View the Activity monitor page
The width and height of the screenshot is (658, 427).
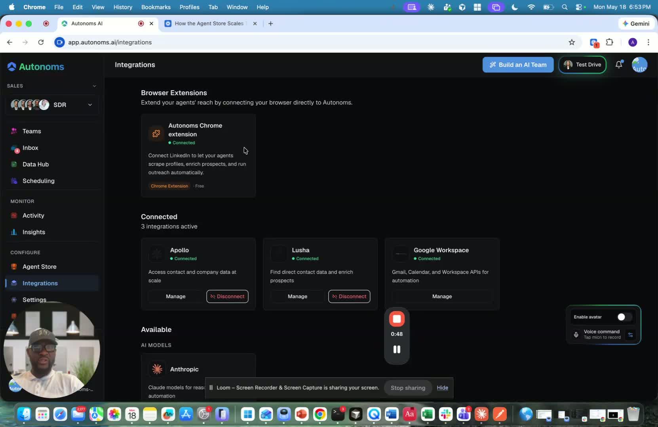click(x=33, y=215)
